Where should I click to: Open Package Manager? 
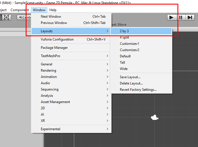(71, 48)
